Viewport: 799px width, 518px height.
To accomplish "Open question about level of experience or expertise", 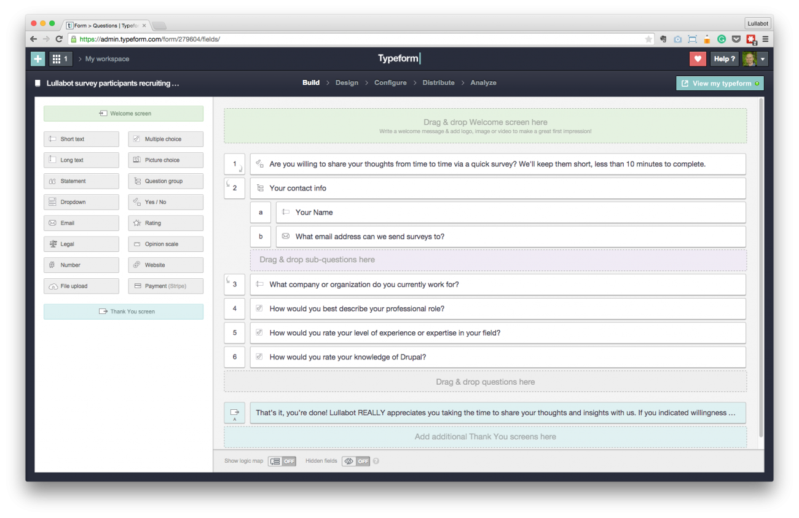I will [498, 332].
